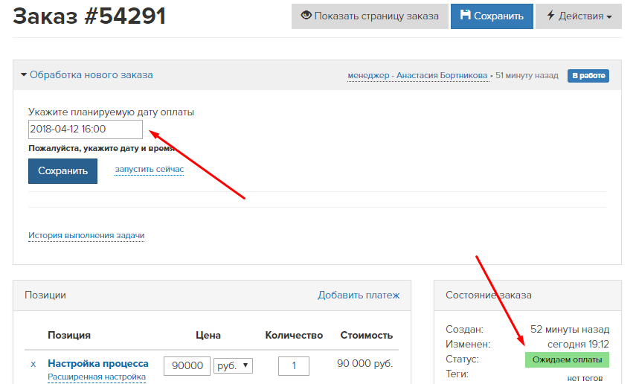Click the eye icon on show order page
Image resolution: width=636 pixels, height=384 pixels.
tap(306, 16)
